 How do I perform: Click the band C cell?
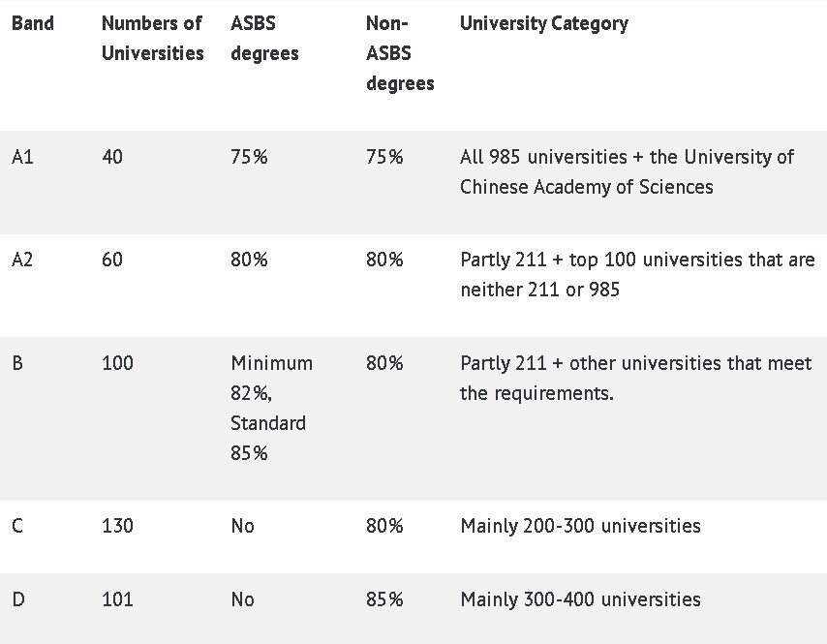(17, 526)
